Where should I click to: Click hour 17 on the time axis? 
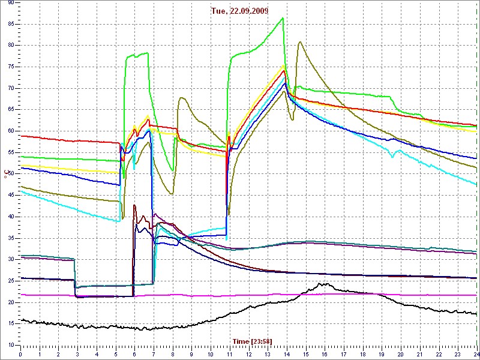tap(343, 354)
